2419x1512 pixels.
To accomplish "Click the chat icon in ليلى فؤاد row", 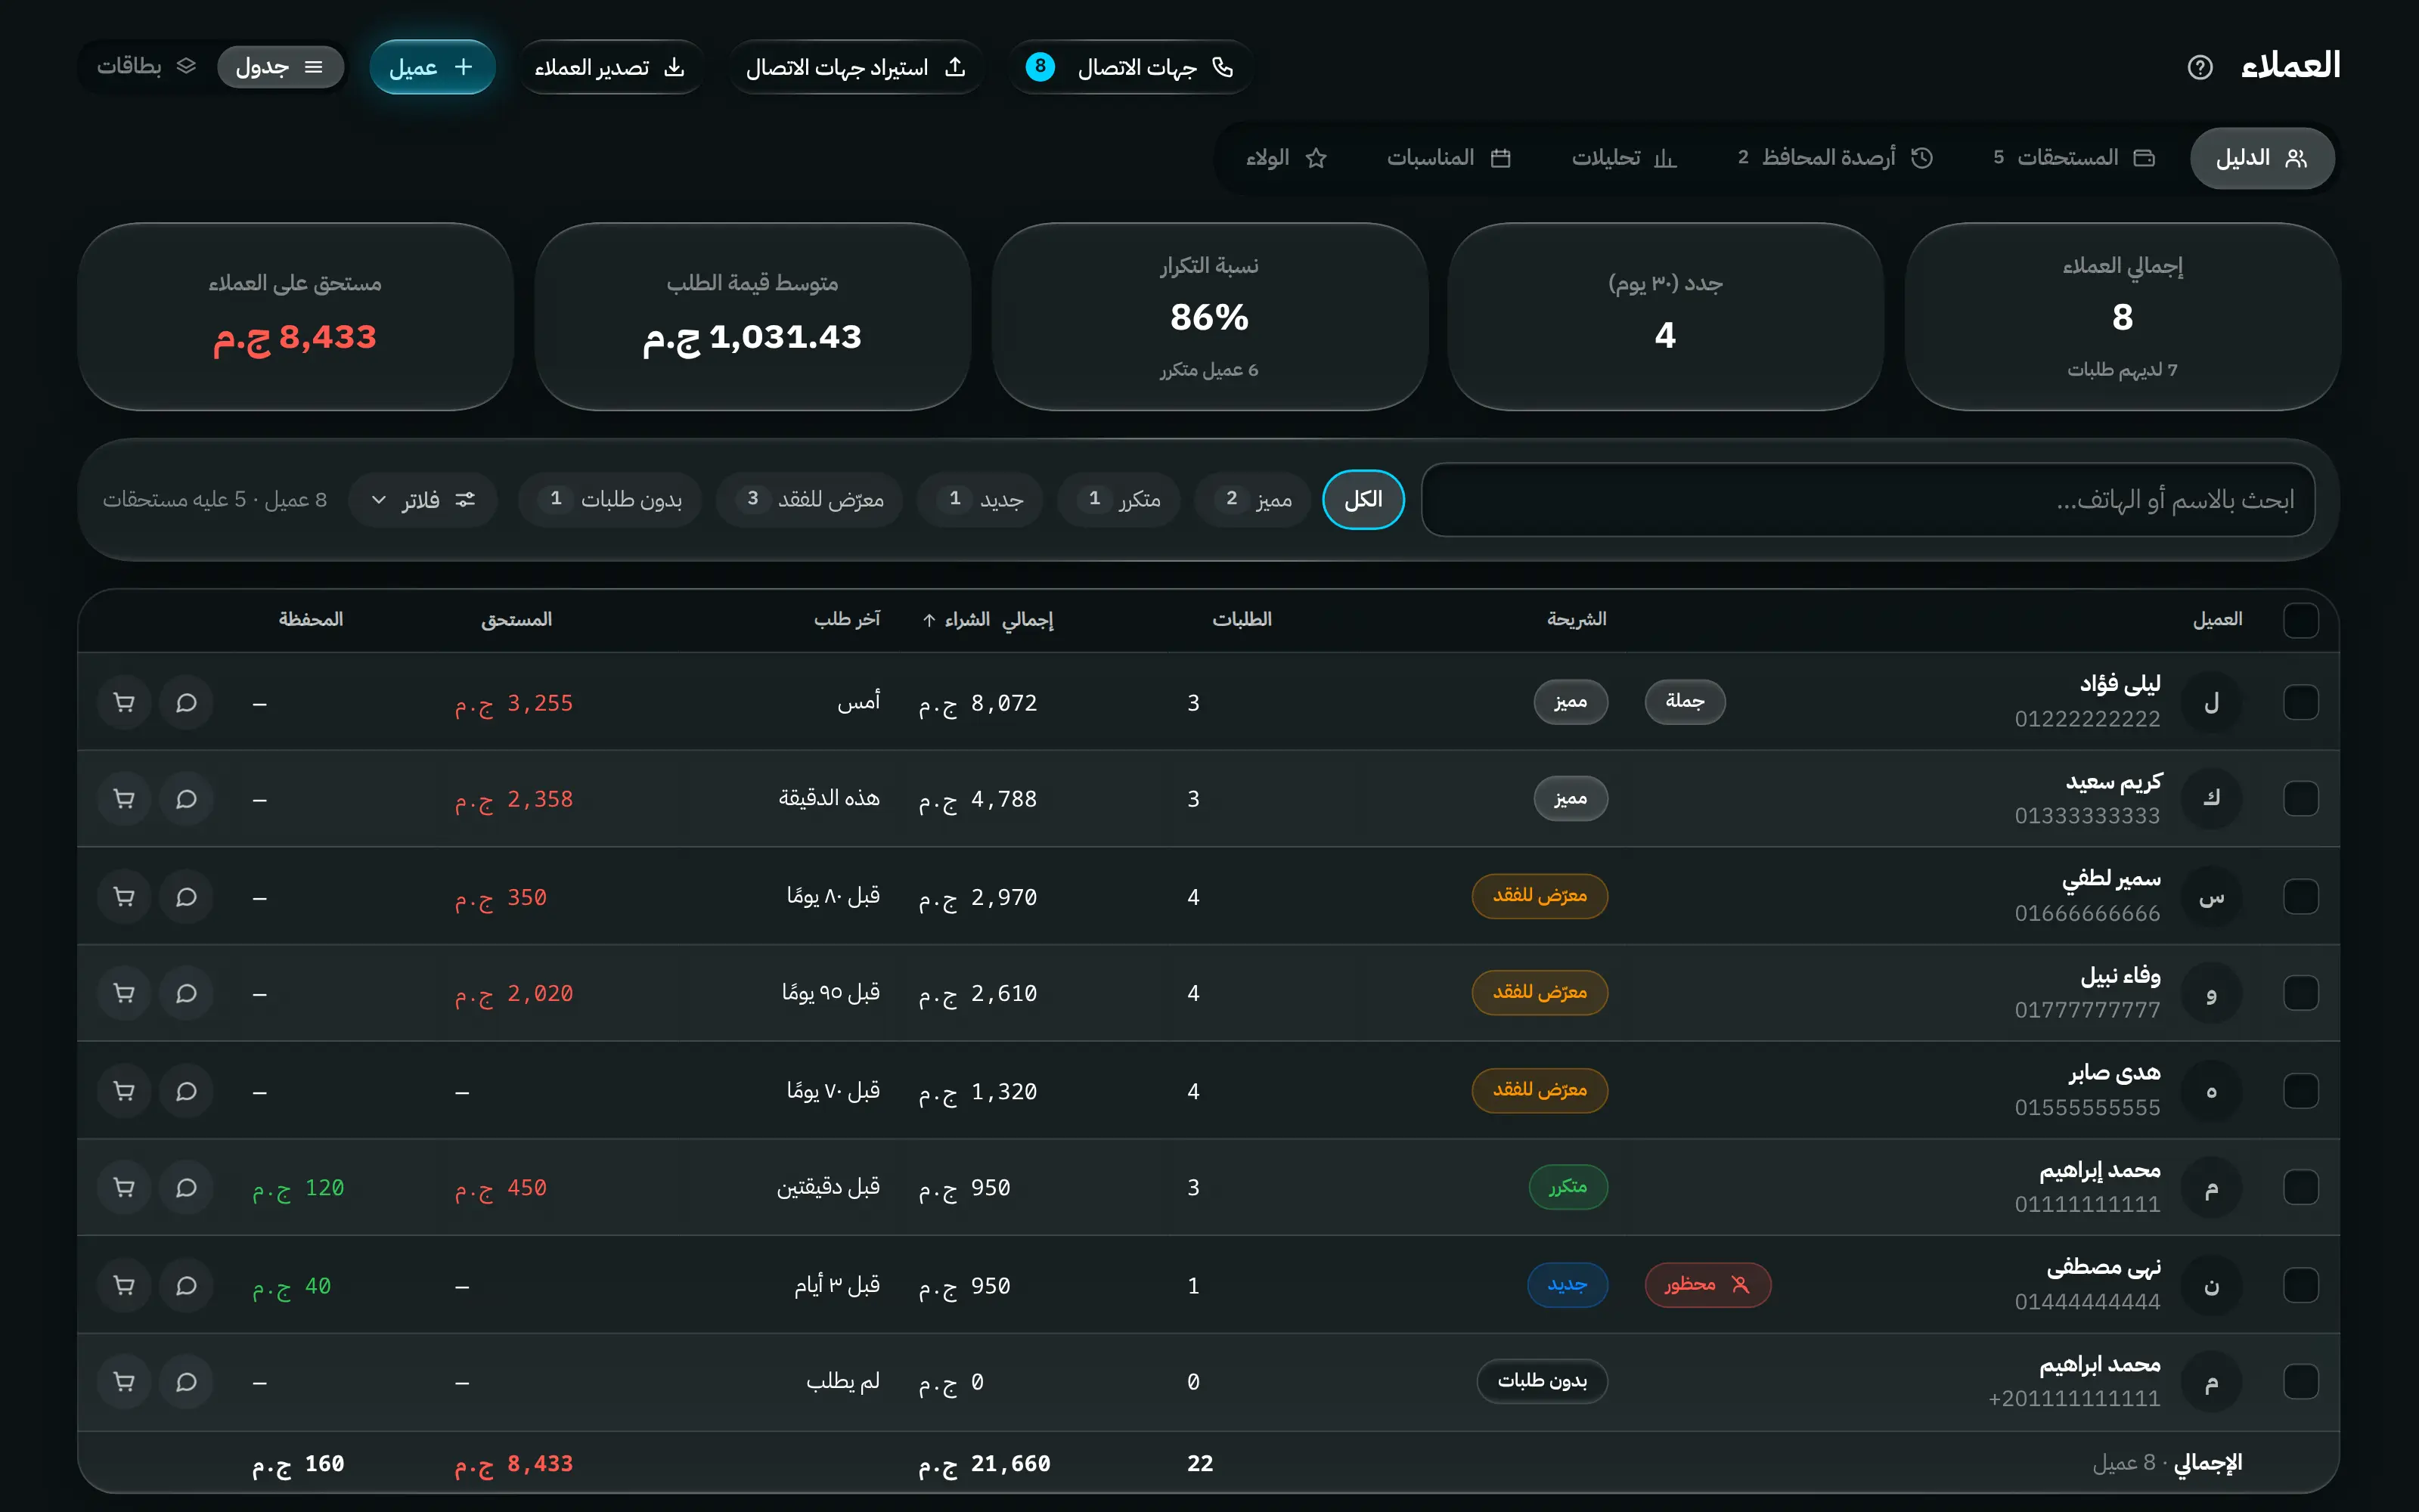I will pyautogui.click(x=186, y=703).
